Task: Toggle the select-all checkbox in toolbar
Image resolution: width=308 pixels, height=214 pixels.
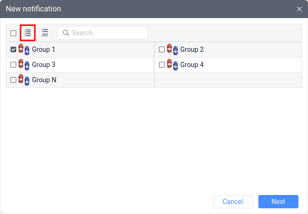Action: 13,33
